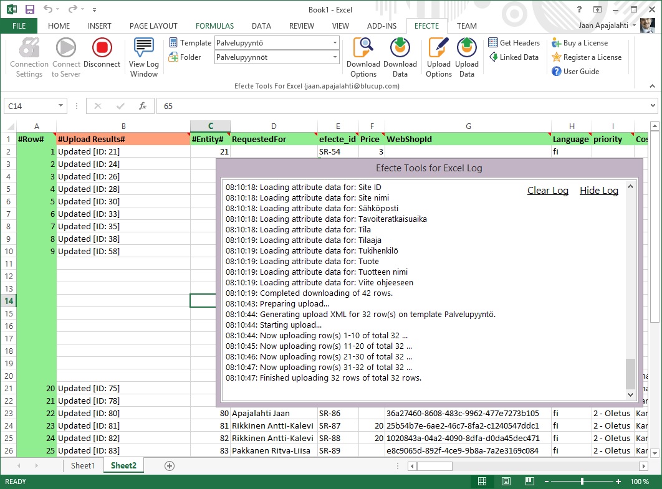This screenshot has height=489, width=662.
Task: Switch to the FORMULAS ribbon tab
Action: [214, 26]
